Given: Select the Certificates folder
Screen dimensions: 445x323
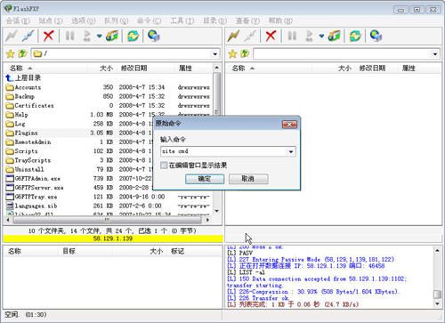Looking at the screenshot, I should (x=29, y=106).
